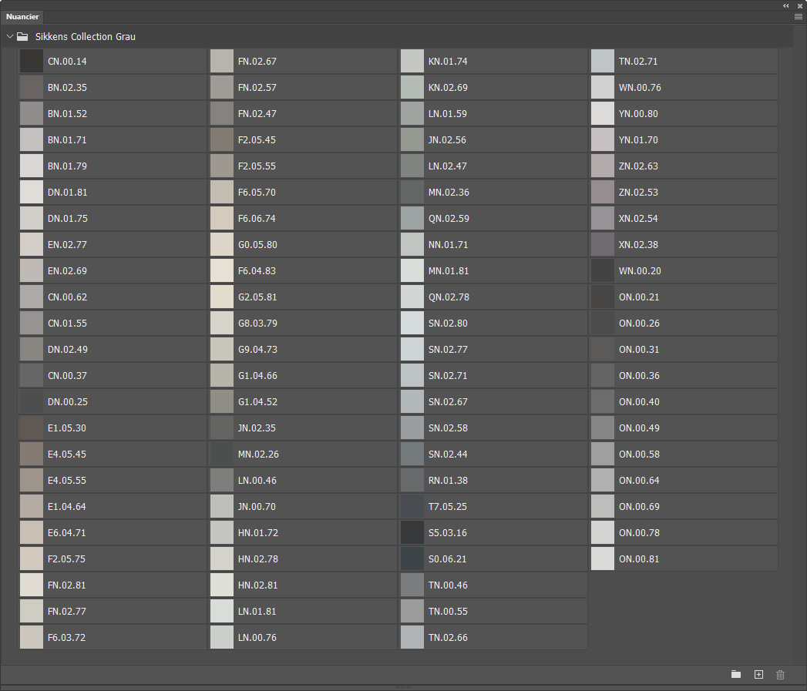Viewport: 807px width, 691px height.
Task: Click the label YN.01.70
Action: [x=638, y=140]
